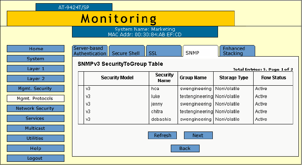Image resolution: width=302 pixels, height=165 pixels.
Task: Go to the Next table page
Action: tap(198, 136)
